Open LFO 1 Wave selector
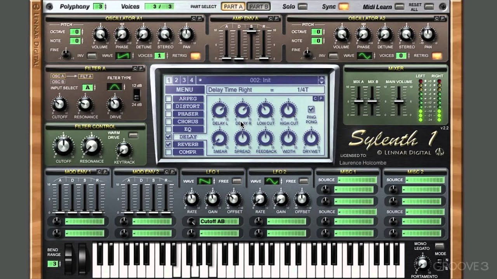 (x=204, y=181)
